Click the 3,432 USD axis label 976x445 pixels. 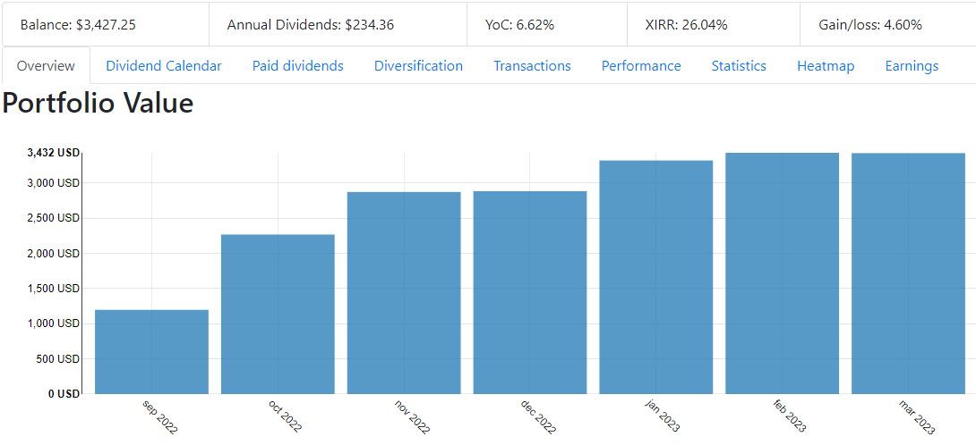(52, 154)
